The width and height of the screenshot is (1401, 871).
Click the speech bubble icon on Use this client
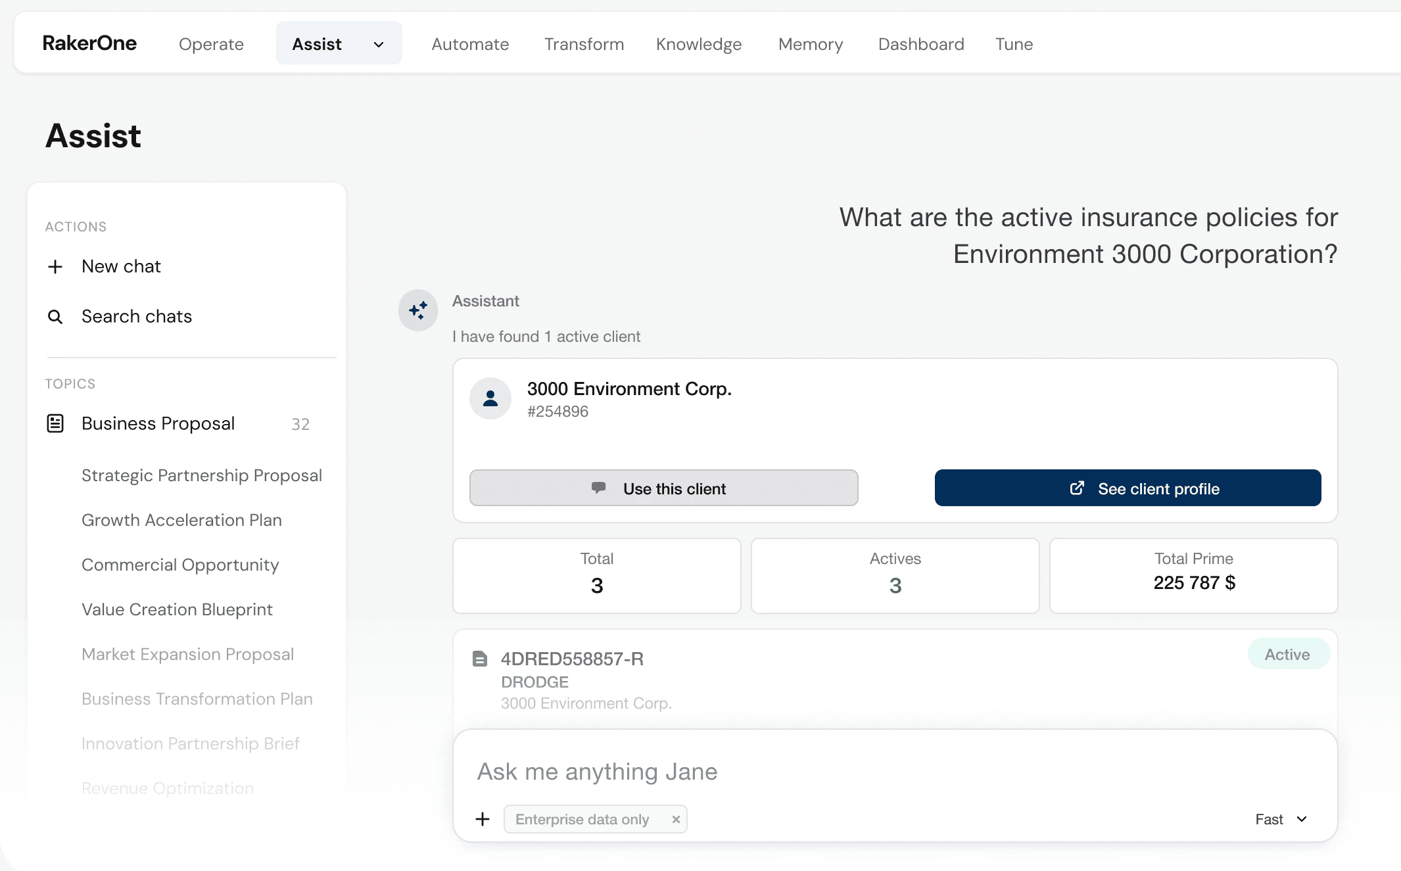598,488
